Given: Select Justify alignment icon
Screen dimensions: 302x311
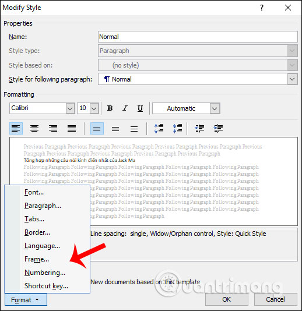Looking at the screenshot, I should point(72,129).
